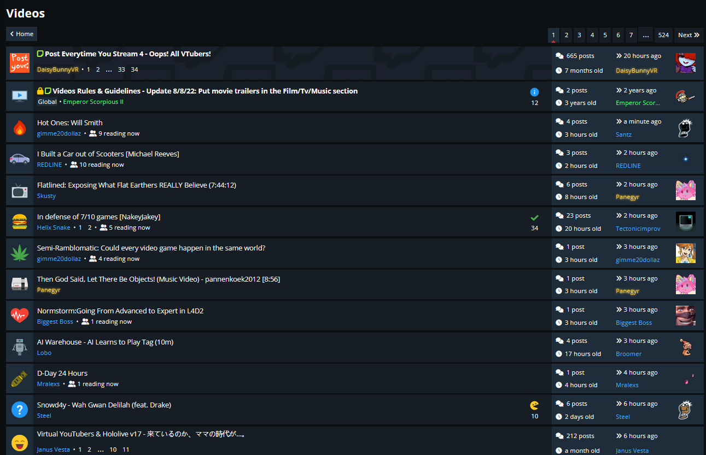Go back using the Home button
706x455 pixels.
click(22, 34)
